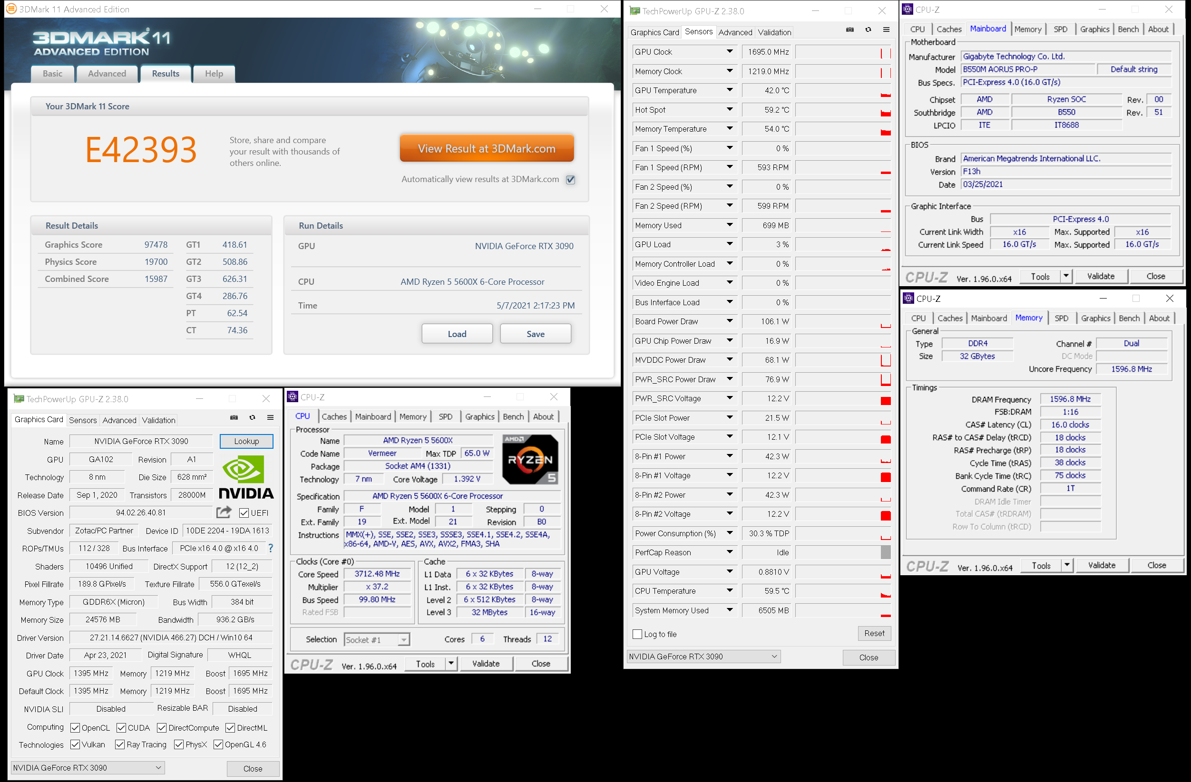The width and height of the screenshot is (1191, 782).
Task: Toggle the OpenGL 4.6 checkbox
Action: point(218,744)
